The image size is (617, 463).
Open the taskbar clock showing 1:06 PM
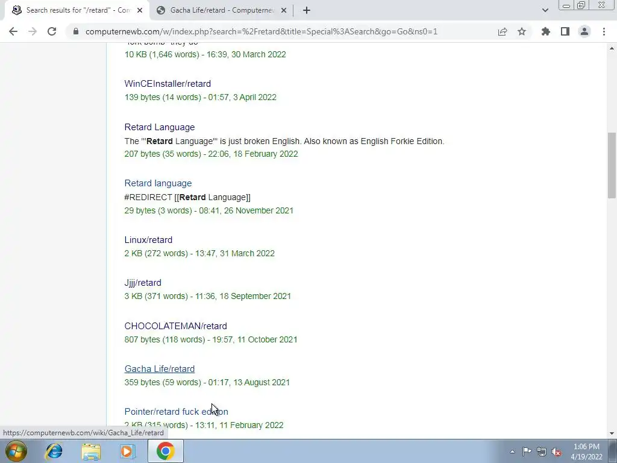[x=586, y=452]
